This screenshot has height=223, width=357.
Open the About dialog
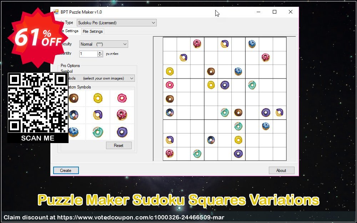(281, 171)
